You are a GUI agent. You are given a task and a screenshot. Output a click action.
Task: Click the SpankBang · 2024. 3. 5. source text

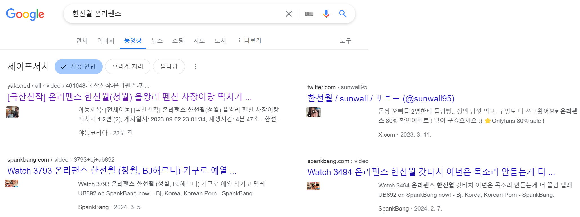click(x=110, y=207)
